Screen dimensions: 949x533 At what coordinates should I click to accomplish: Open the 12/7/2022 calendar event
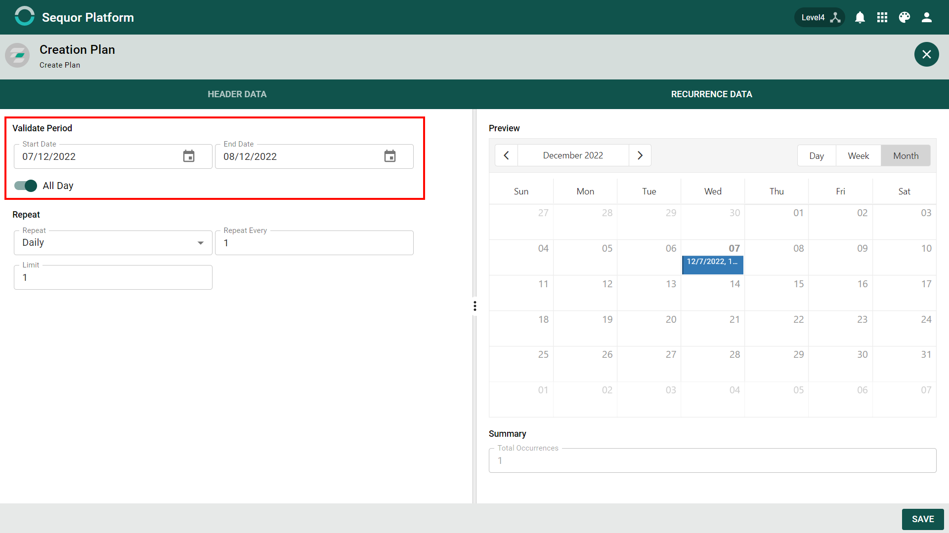click(x=713, y=265)
